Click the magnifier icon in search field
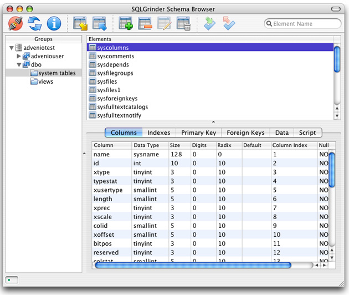The image size is (349, 295). pos(269,24)
